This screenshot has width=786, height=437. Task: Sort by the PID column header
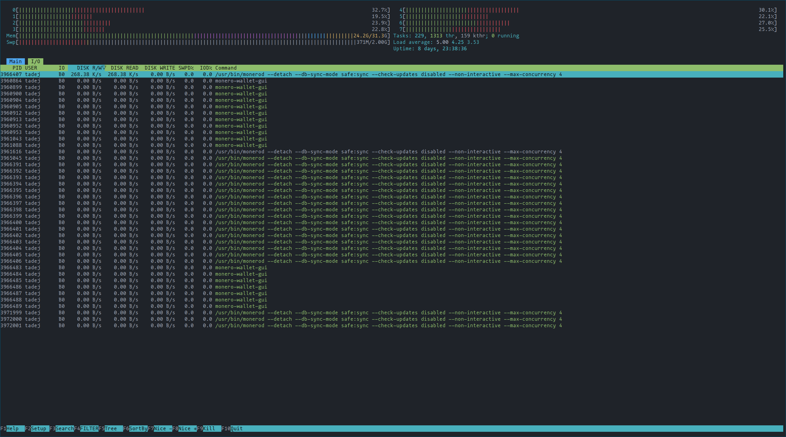[17, 68]
